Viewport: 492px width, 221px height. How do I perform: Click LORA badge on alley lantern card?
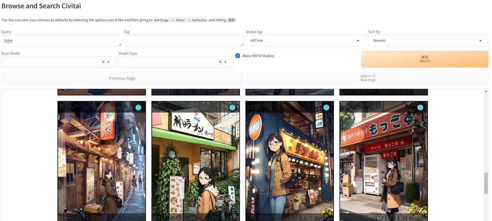tap(66, 107)
